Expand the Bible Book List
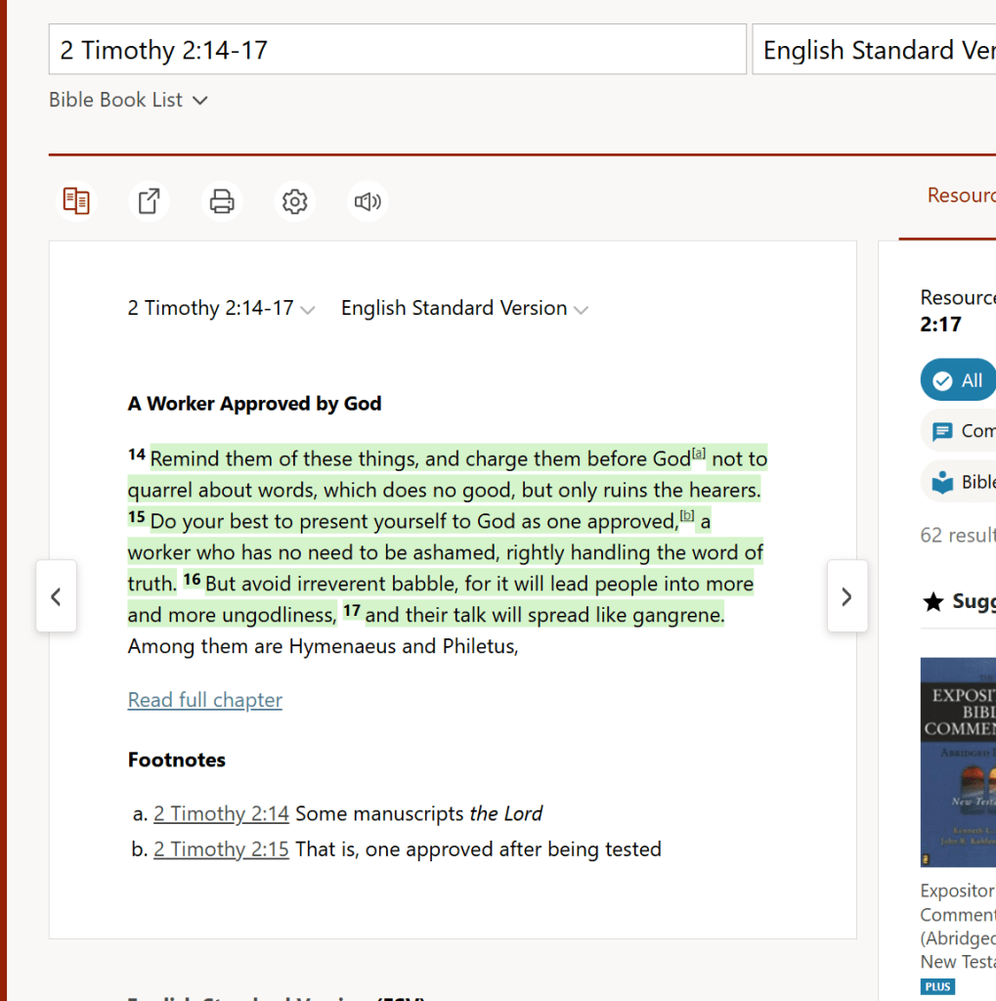Image resolution: width=996 pixels, height=1001 pixels. tap(128, 100)
